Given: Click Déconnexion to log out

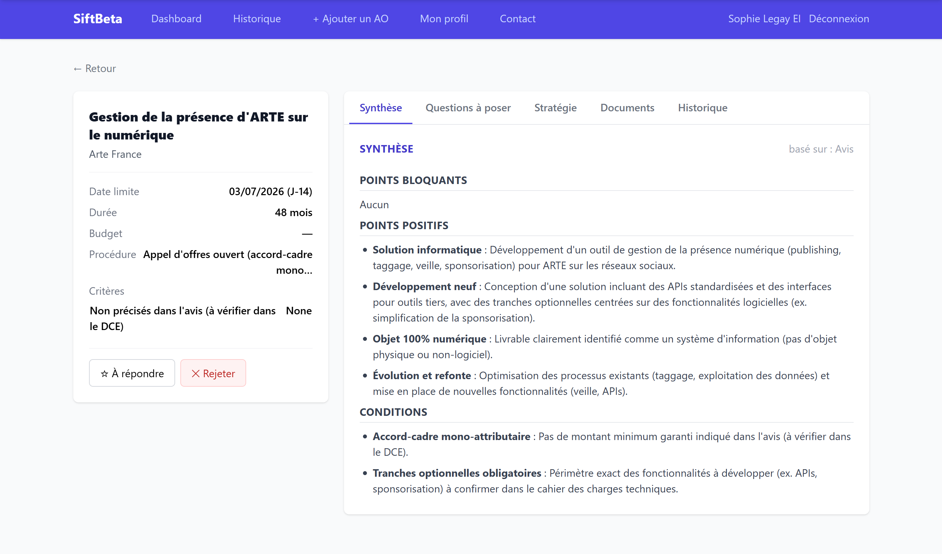Looking at the screenshot, I should click(x=839, y=19).
